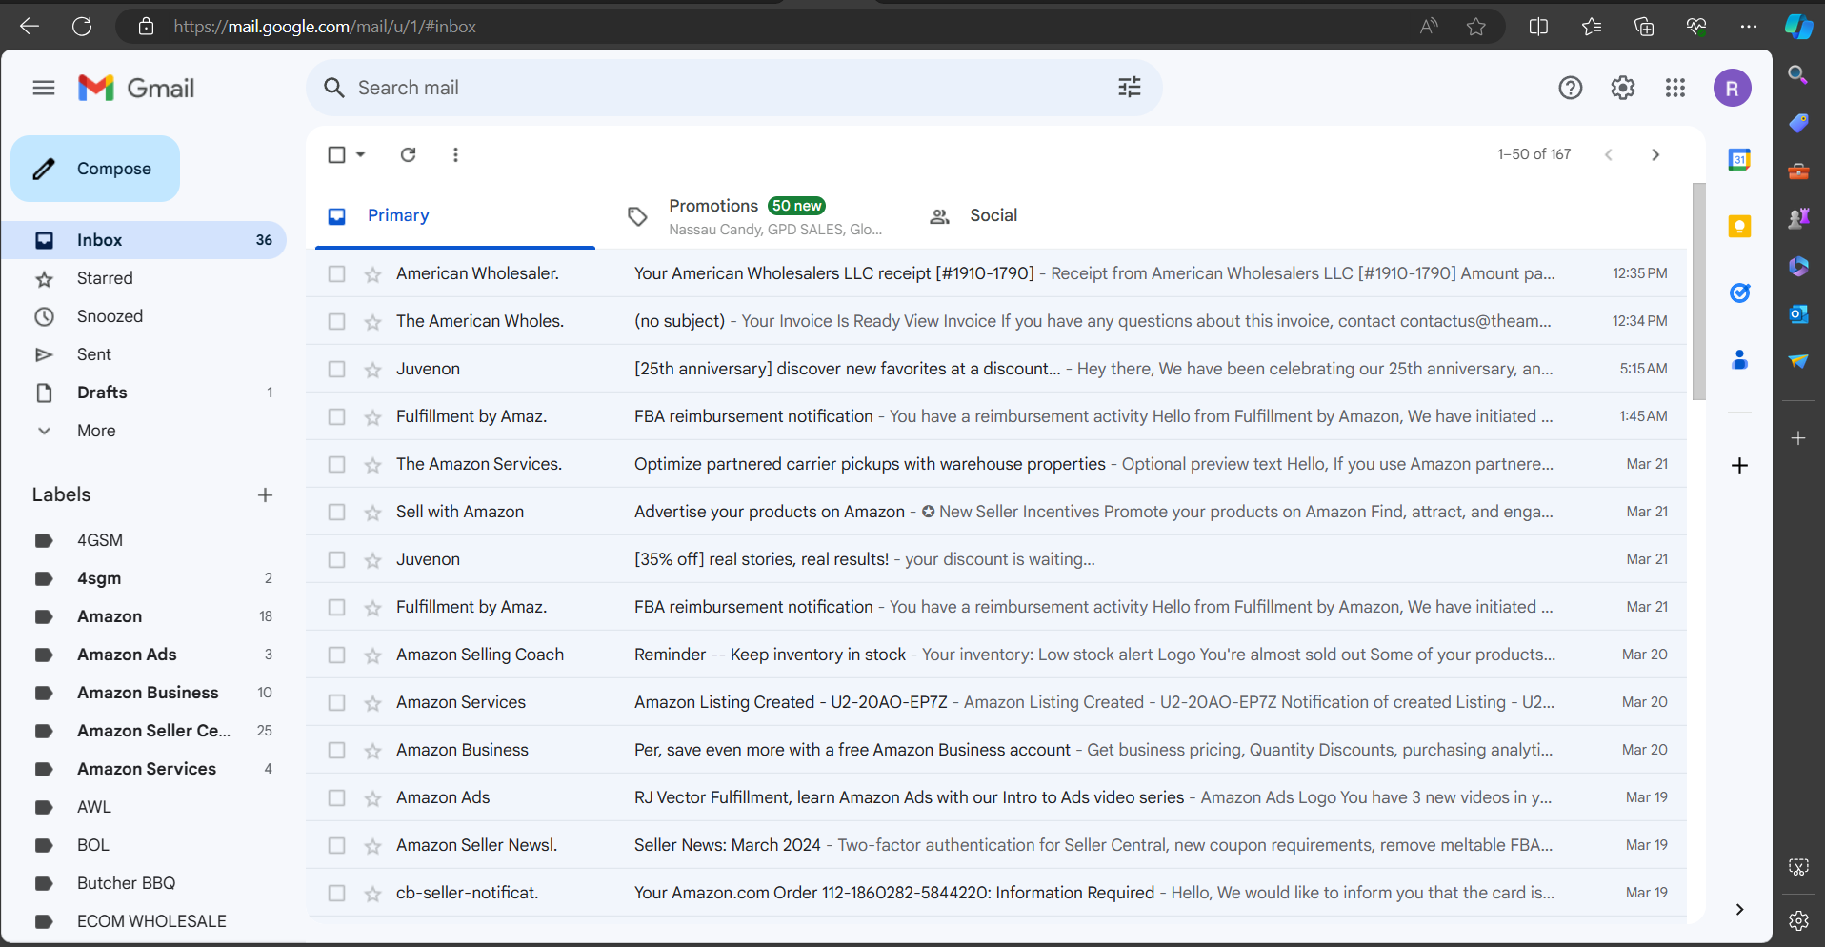Get add-ons with the plus icon

pos(1740,465)
